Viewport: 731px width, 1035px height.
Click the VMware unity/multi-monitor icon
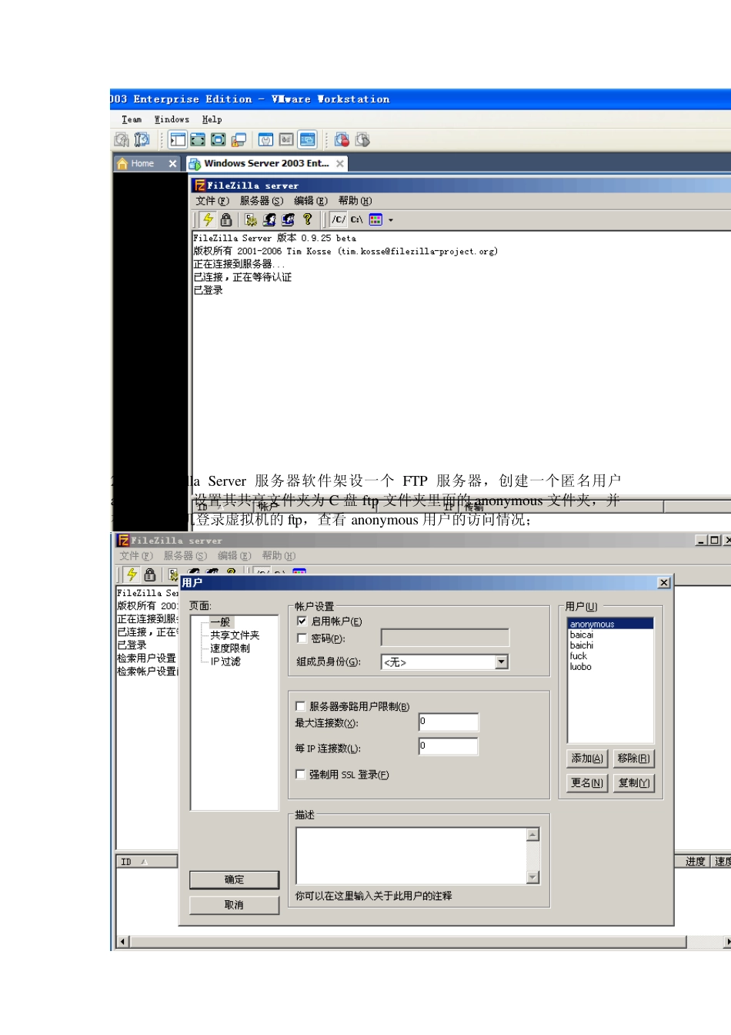(239, 139)
